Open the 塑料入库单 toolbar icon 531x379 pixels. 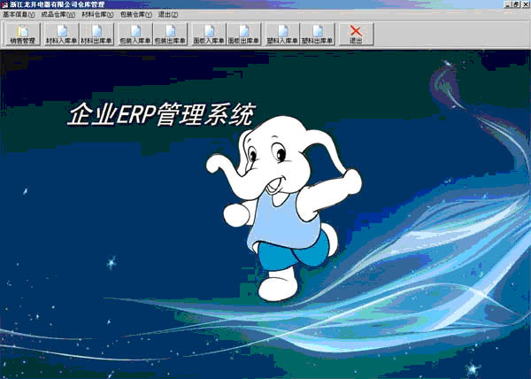pos(281,35)
